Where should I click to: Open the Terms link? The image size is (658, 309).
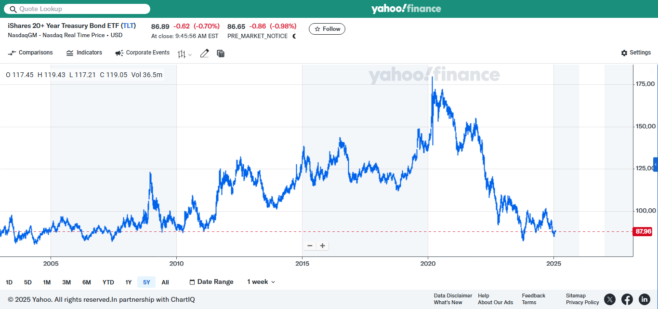[529, 303]
